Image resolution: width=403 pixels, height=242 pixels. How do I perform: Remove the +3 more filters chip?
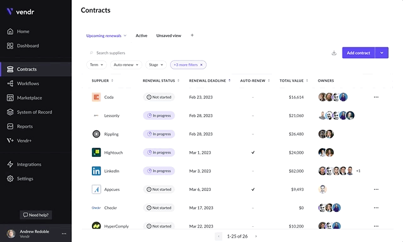click(201, 65)
